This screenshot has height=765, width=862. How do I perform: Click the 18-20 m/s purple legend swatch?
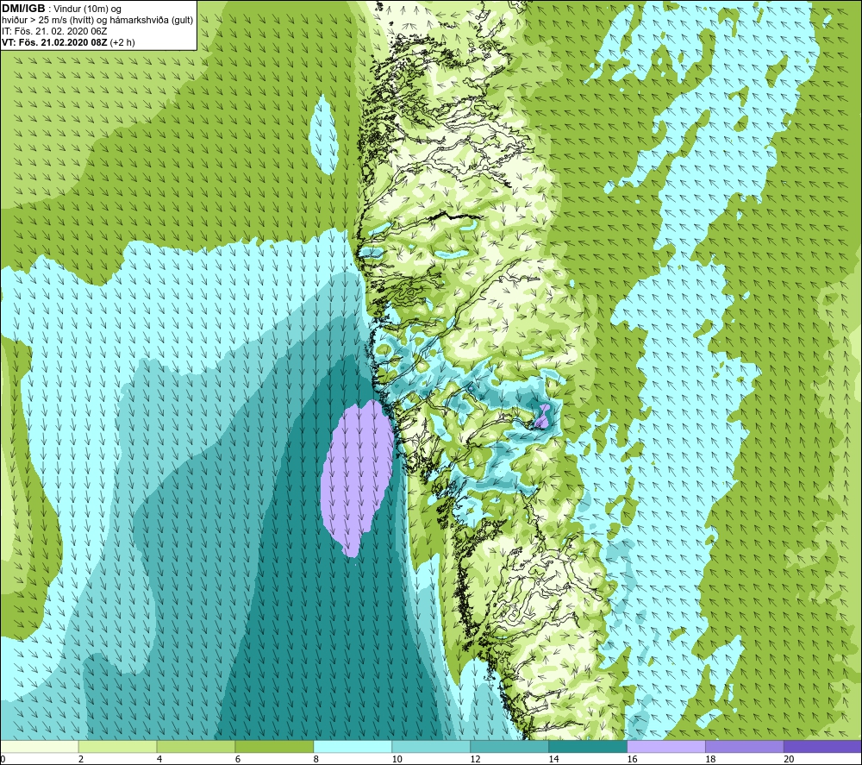745,746
